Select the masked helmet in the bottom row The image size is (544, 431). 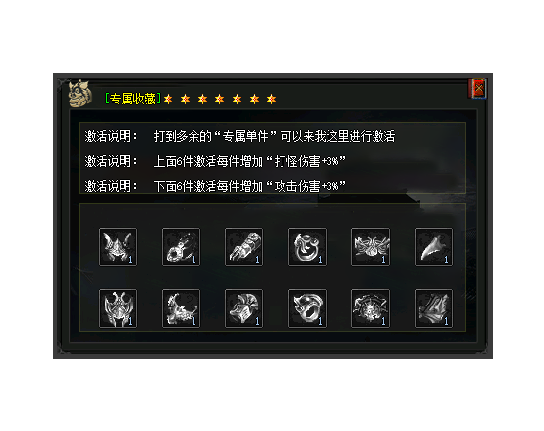tap(118, 308)
